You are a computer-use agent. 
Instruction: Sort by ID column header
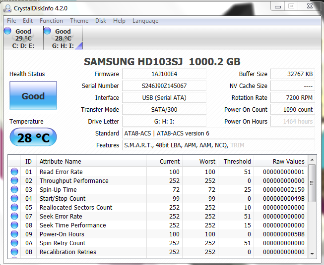(28, 162)
